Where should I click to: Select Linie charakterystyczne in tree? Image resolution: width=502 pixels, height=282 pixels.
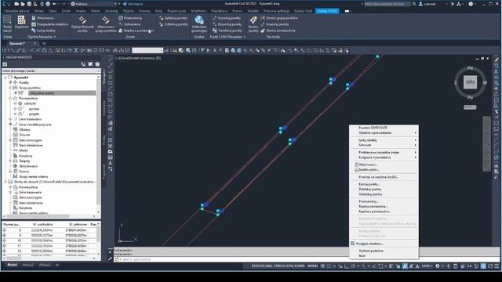pyautogui.click(x=35, y=125)
